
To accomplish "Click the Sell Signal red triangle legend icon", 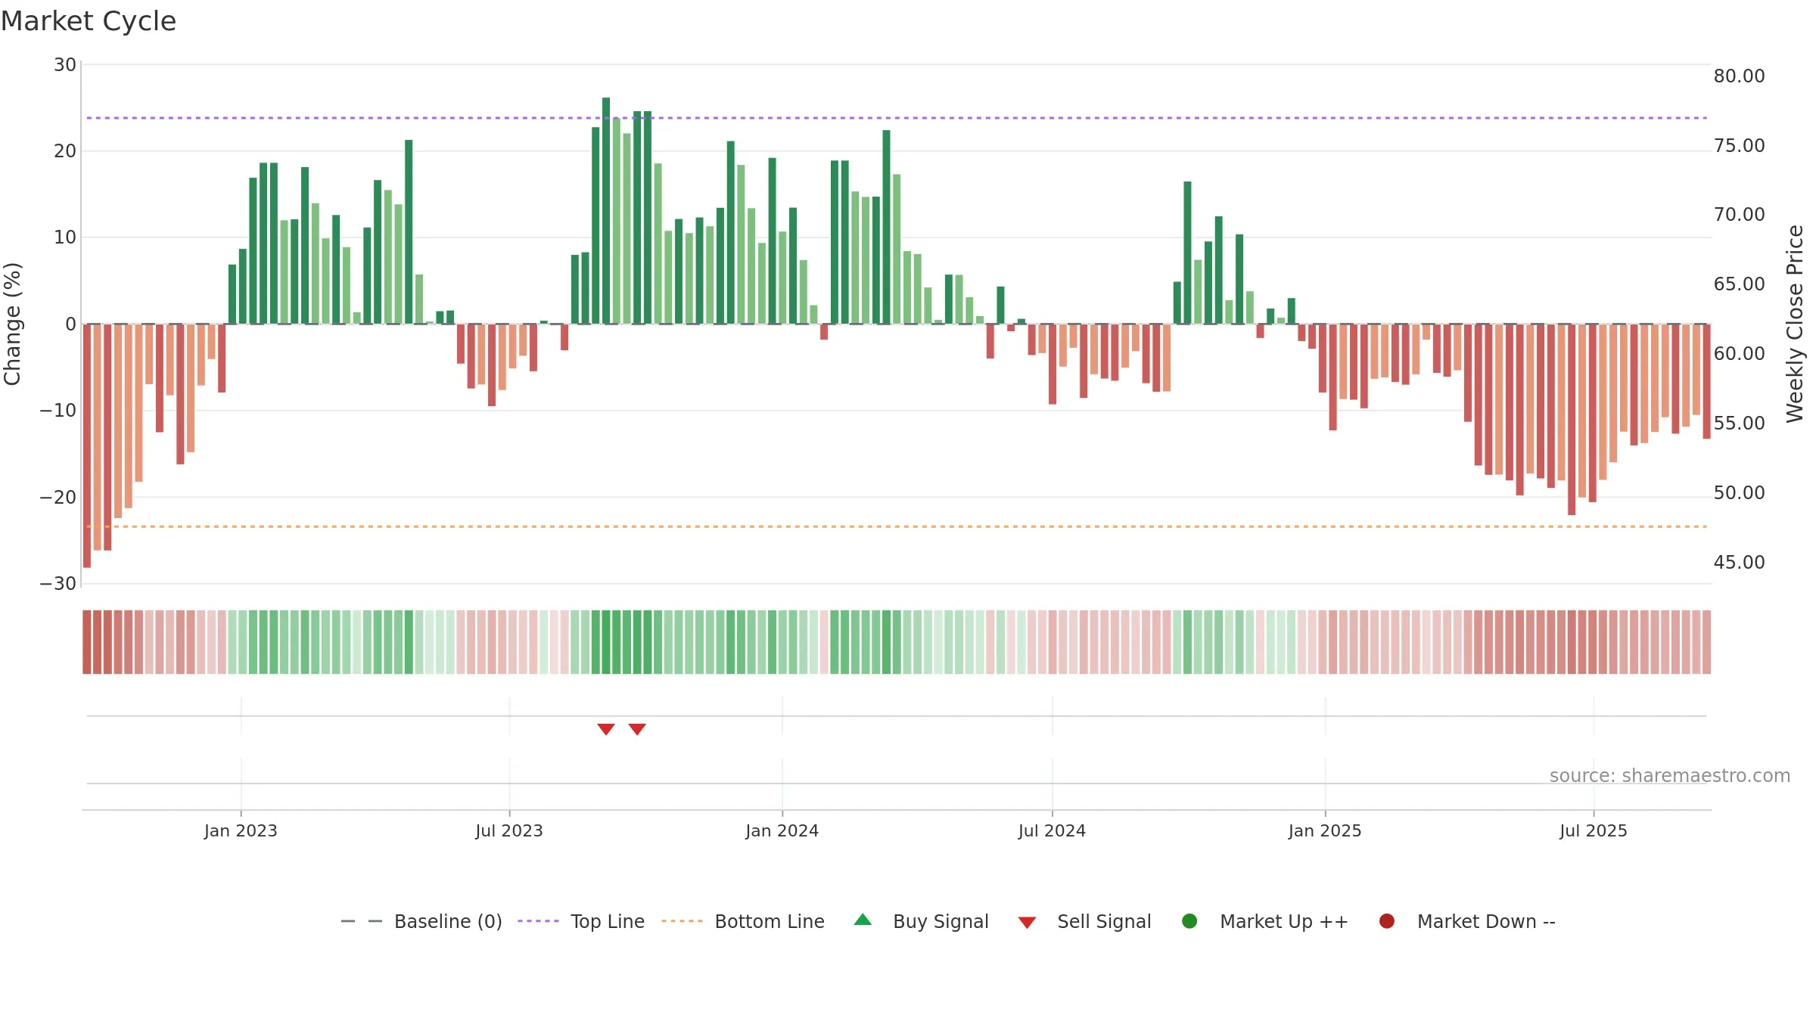I will pyautogui.click(x=1027, y=923).
